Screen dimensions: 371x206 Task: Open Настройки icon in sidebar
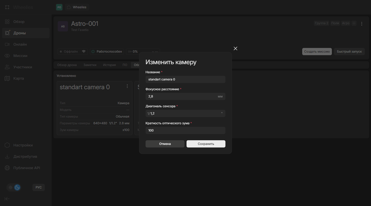tap(7, 145)
